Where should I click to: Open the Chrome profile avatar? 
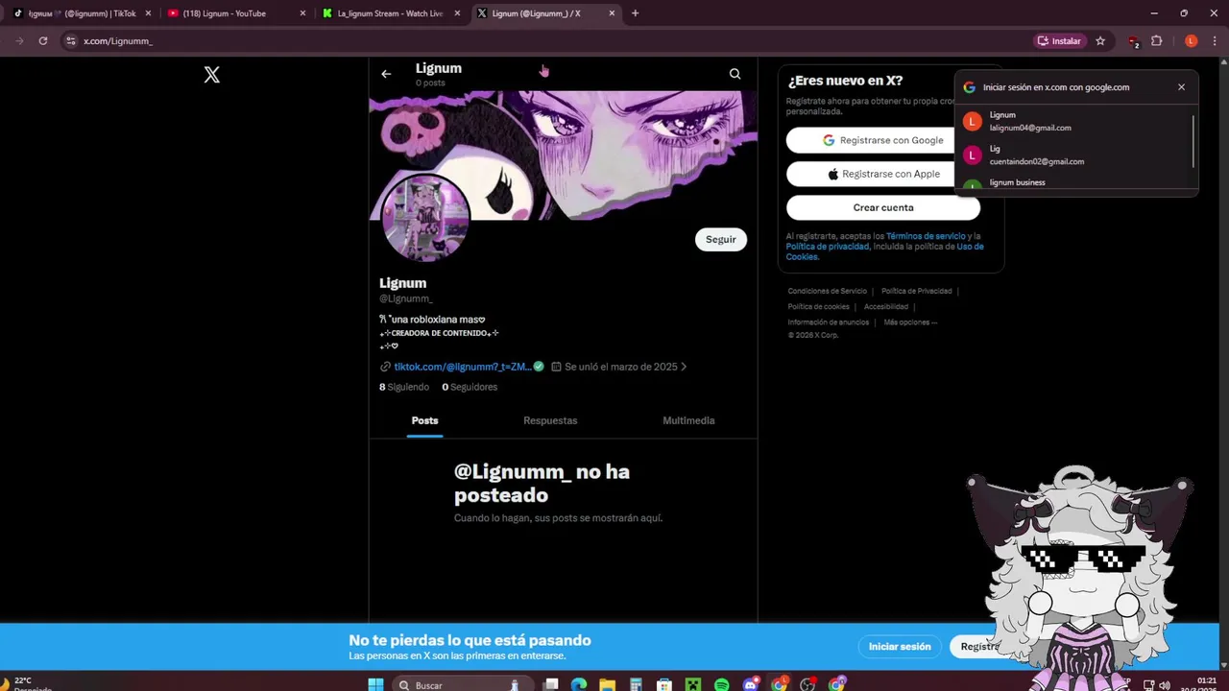pos(1192,41)
